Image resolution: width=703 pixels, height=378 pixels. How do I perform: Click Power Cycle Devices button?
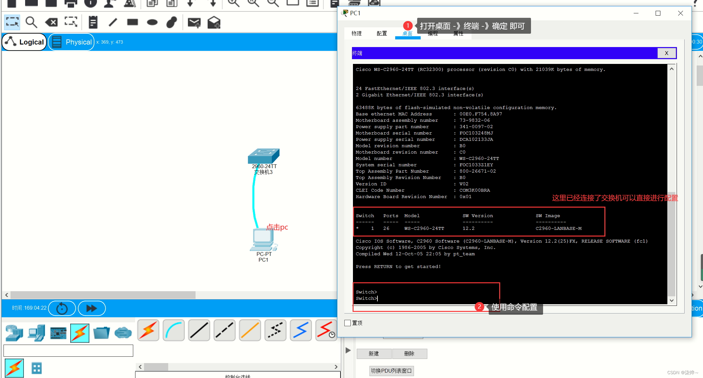(x=62, y=308)
